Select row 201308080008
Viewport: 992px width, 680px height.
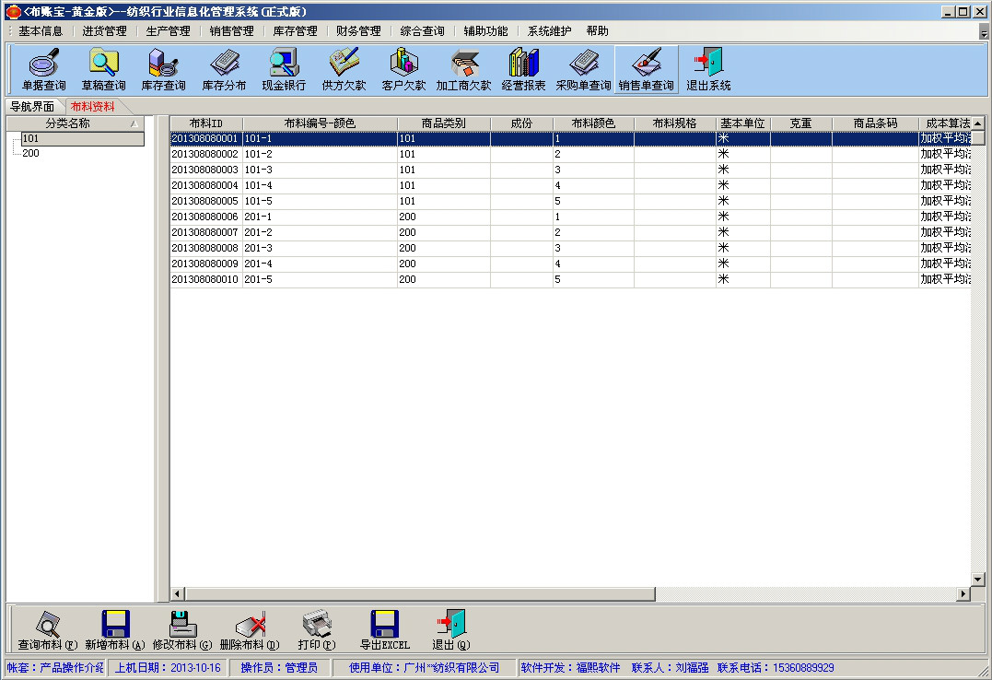[x=571, y=248]
